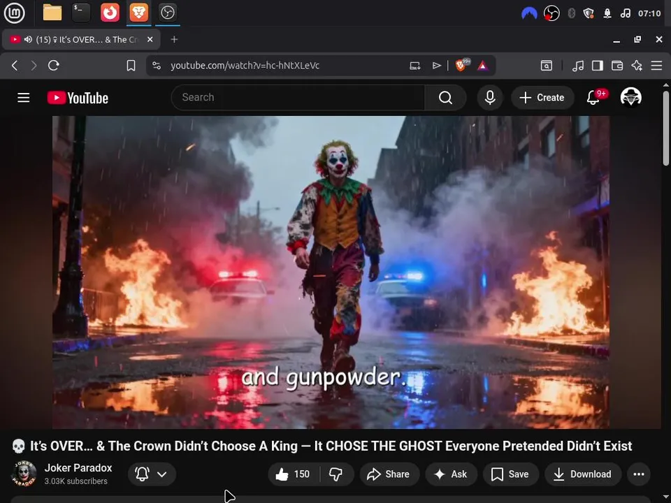Open the Create button menu

[542, 98]
